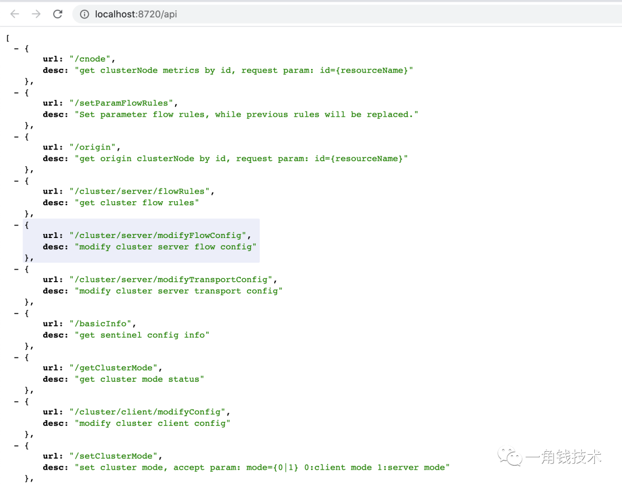Reload the page with the refresh icon

[x=58, y=14]
